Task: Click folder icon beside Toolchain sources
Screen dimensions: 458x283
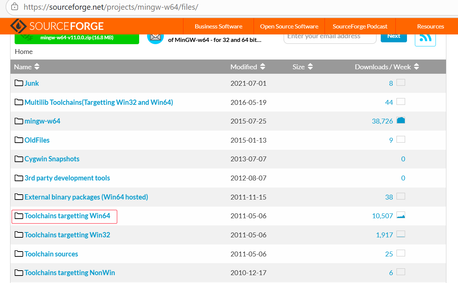Action: (19, 254)
